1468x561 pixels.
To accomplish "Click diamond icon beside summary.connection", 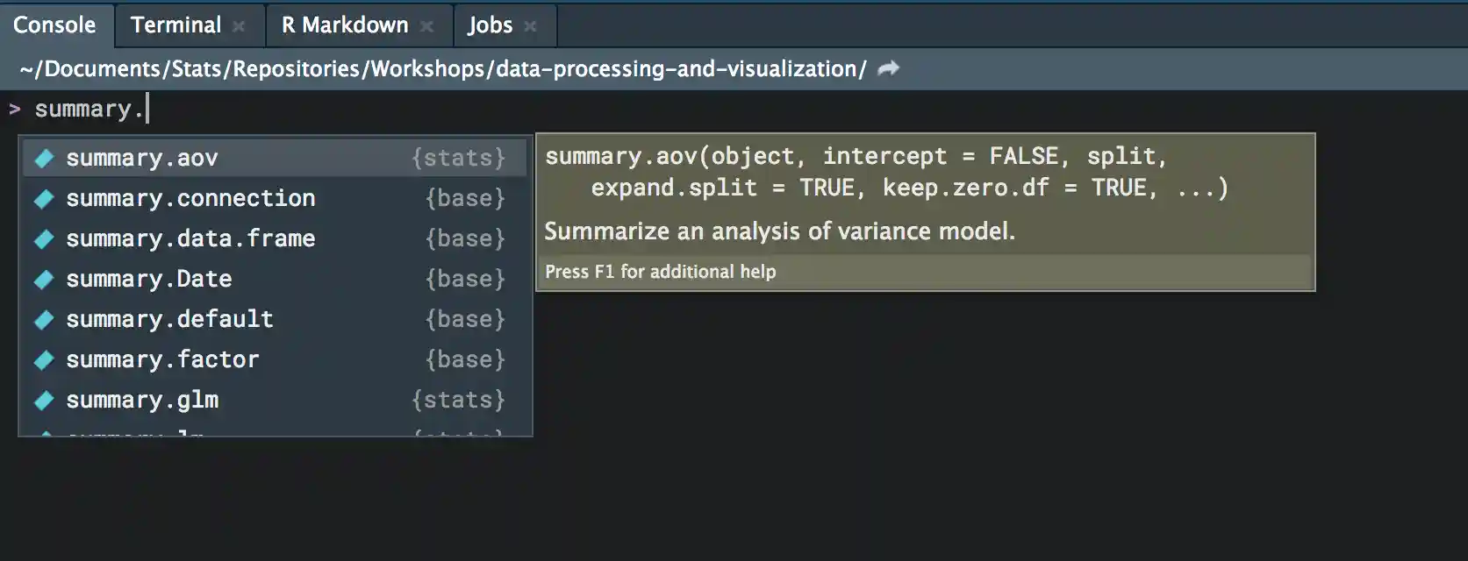I will (44, 199).
